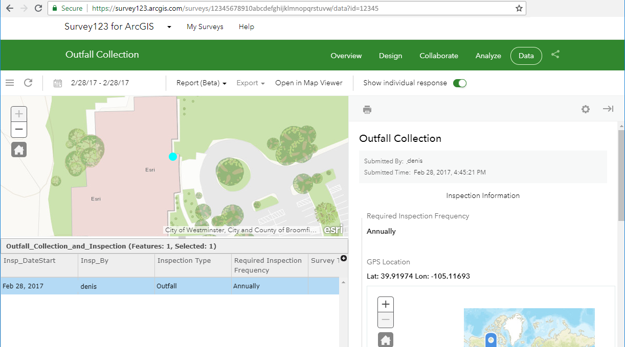Zoom in on the main map

tap(19, 114)
